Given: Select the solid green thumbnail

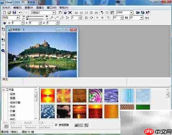Looking at the screenshot, I should [x=143, y=107].
